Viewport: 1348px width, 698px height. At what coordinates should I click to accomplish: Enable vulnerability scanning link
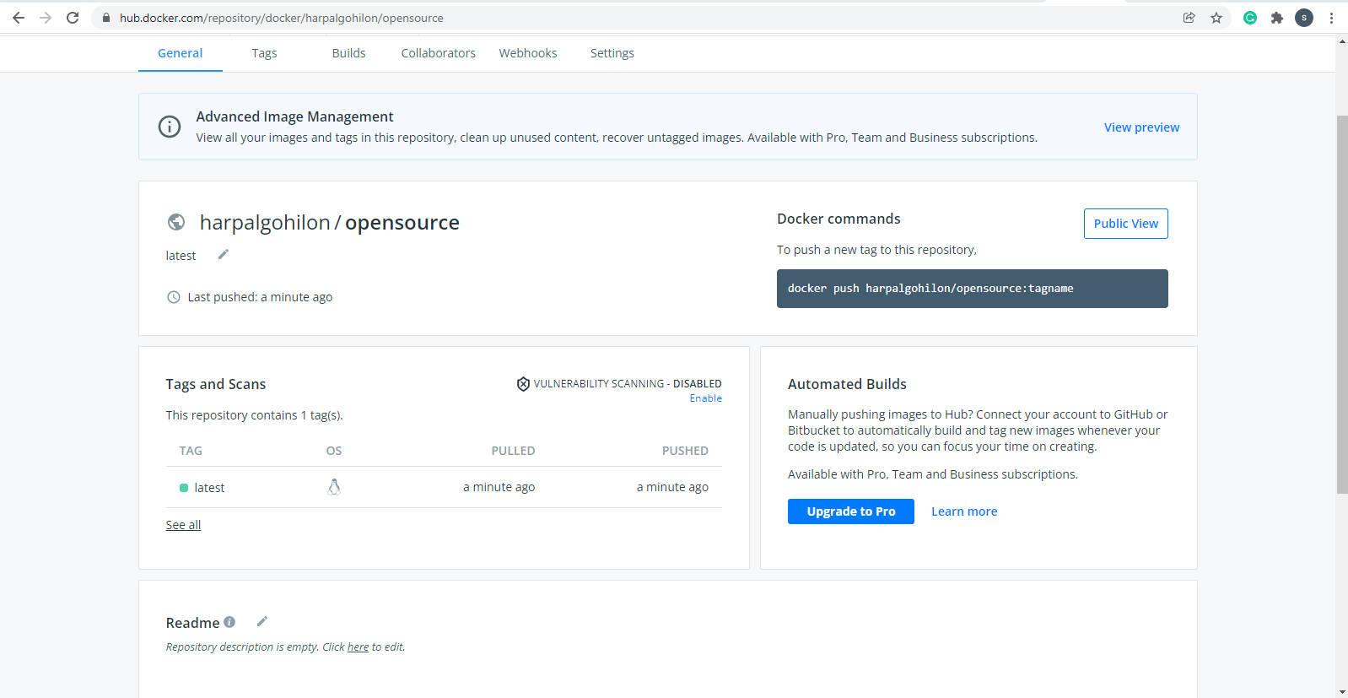[x=706, y=398]
